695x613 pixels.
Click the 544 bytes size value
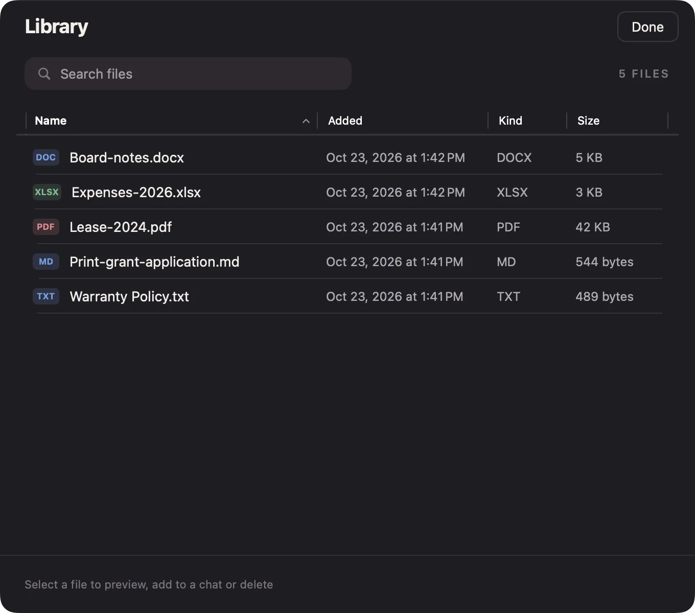click(x=605, y=262)
